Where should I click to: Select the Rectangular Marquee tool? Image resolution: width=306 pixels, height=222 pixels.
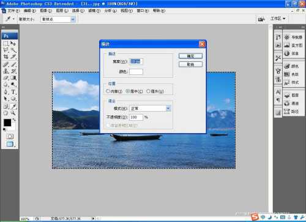pyautogui.click(x=6, y=44)
